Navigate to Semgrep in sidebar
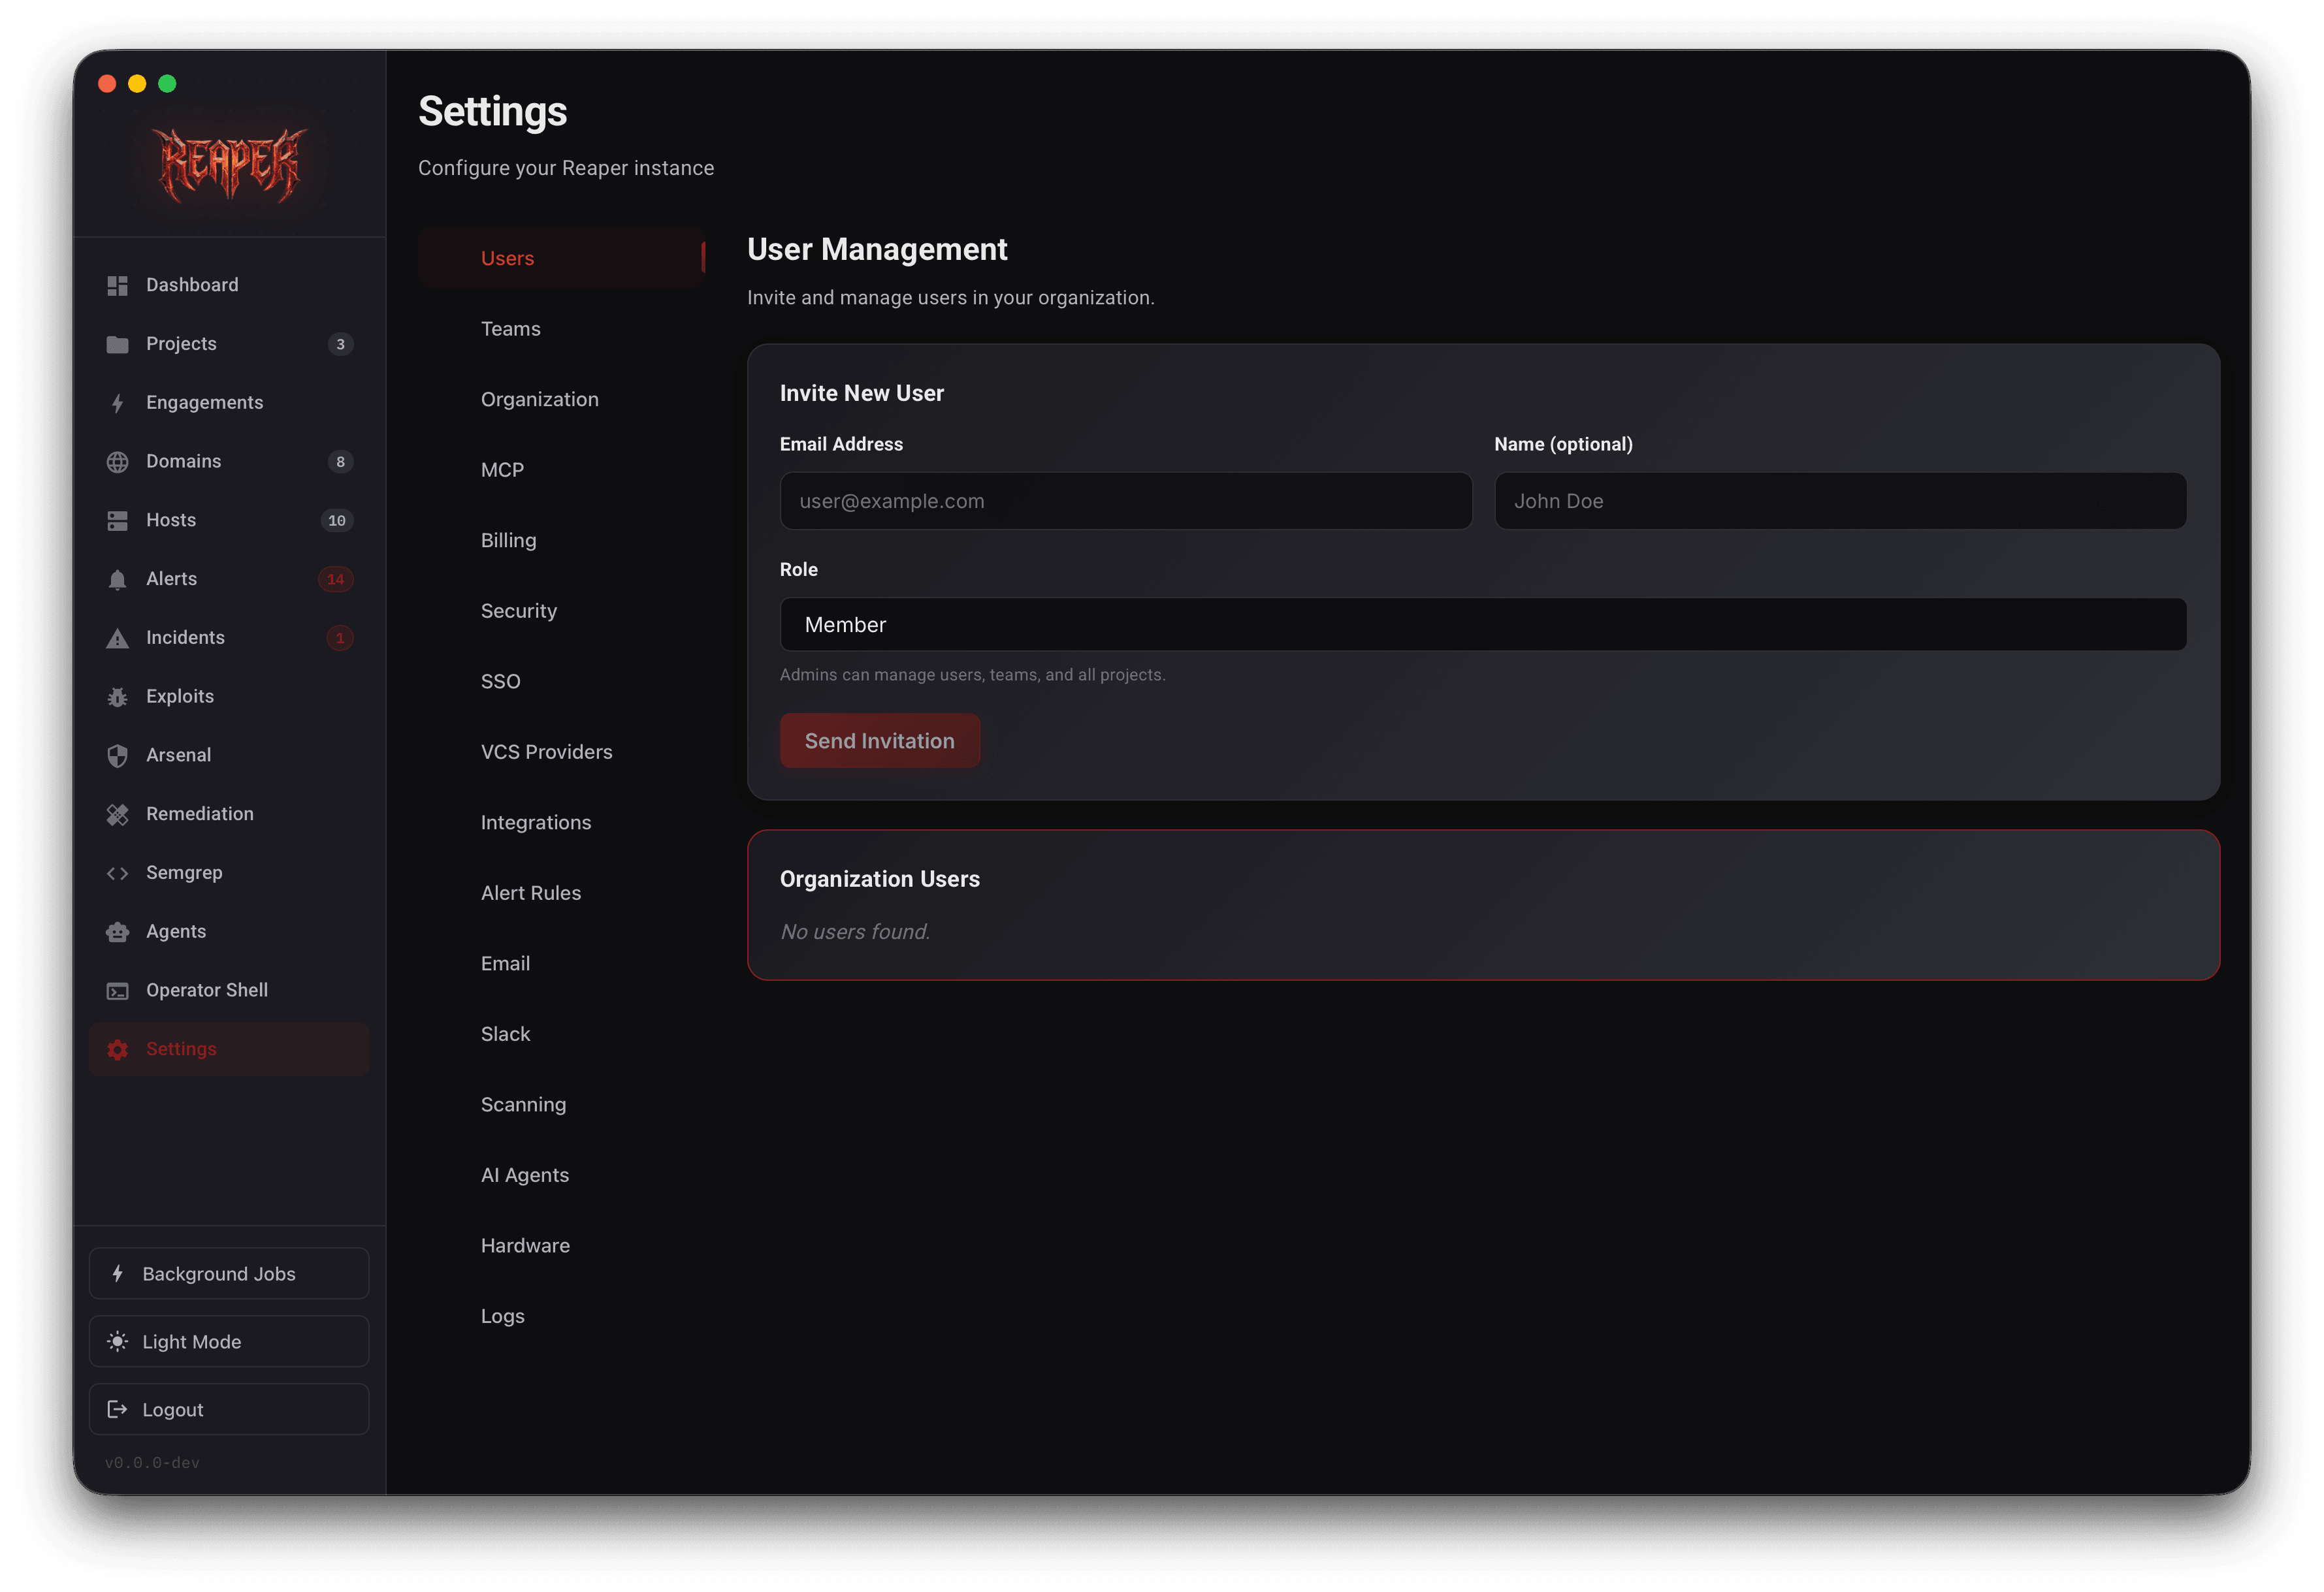This screenshot has height=1592, width=2324. click(x=229, y=873)
